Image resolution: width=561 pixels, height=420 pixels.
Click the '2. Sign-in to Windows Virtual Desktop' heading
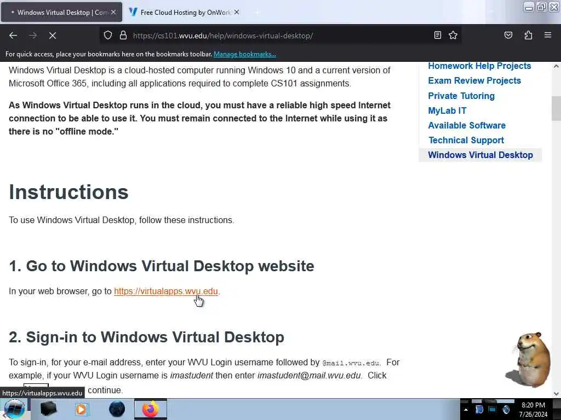click(x=146, y=337)
